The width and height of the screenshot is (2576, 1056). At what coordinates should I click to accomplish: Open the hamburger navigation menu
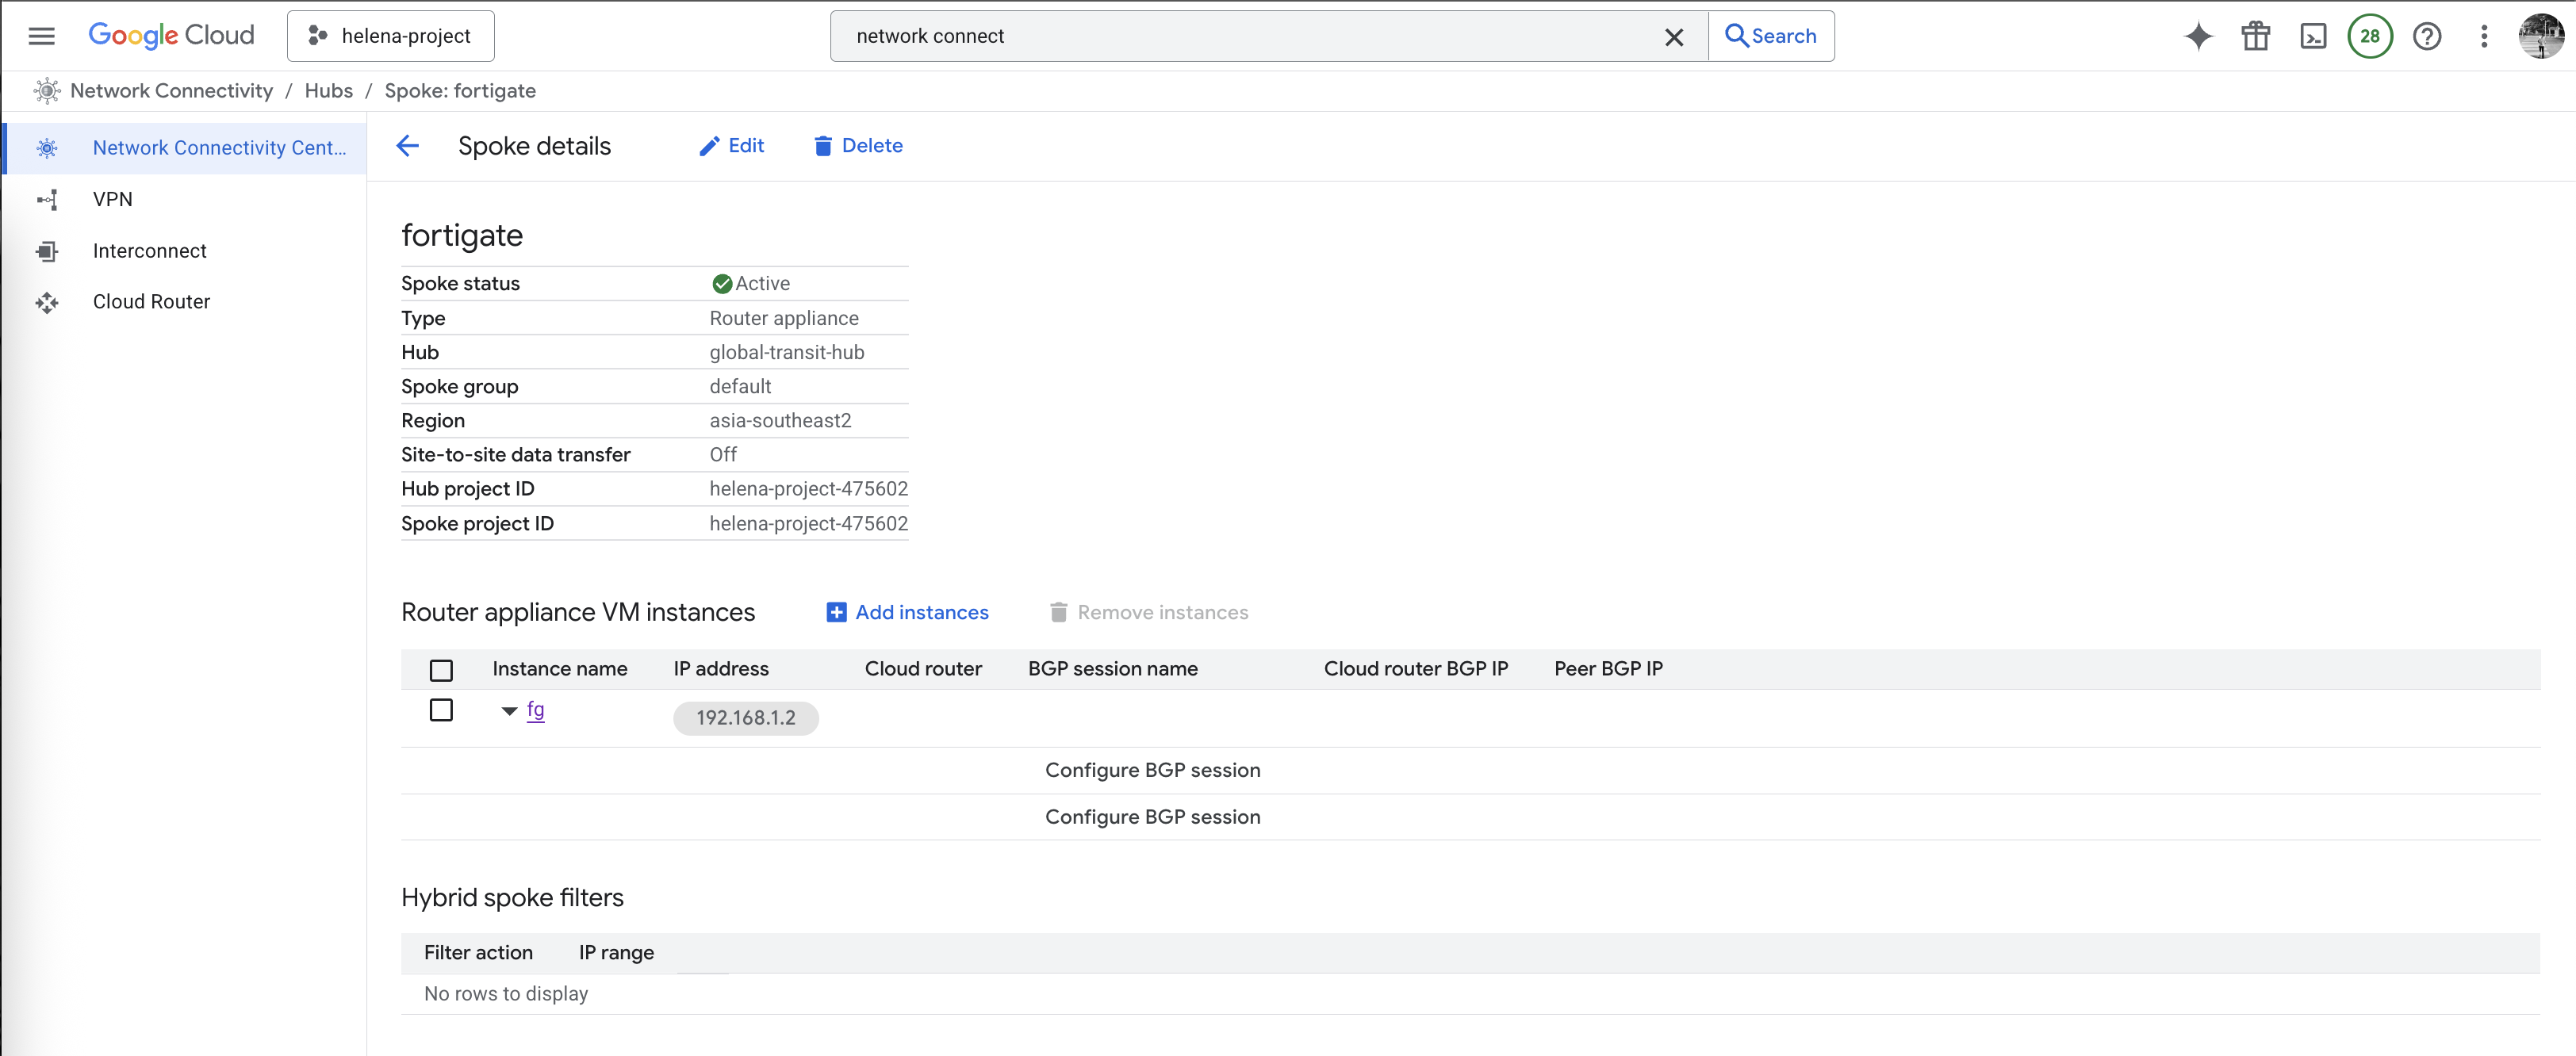(41, 36)
